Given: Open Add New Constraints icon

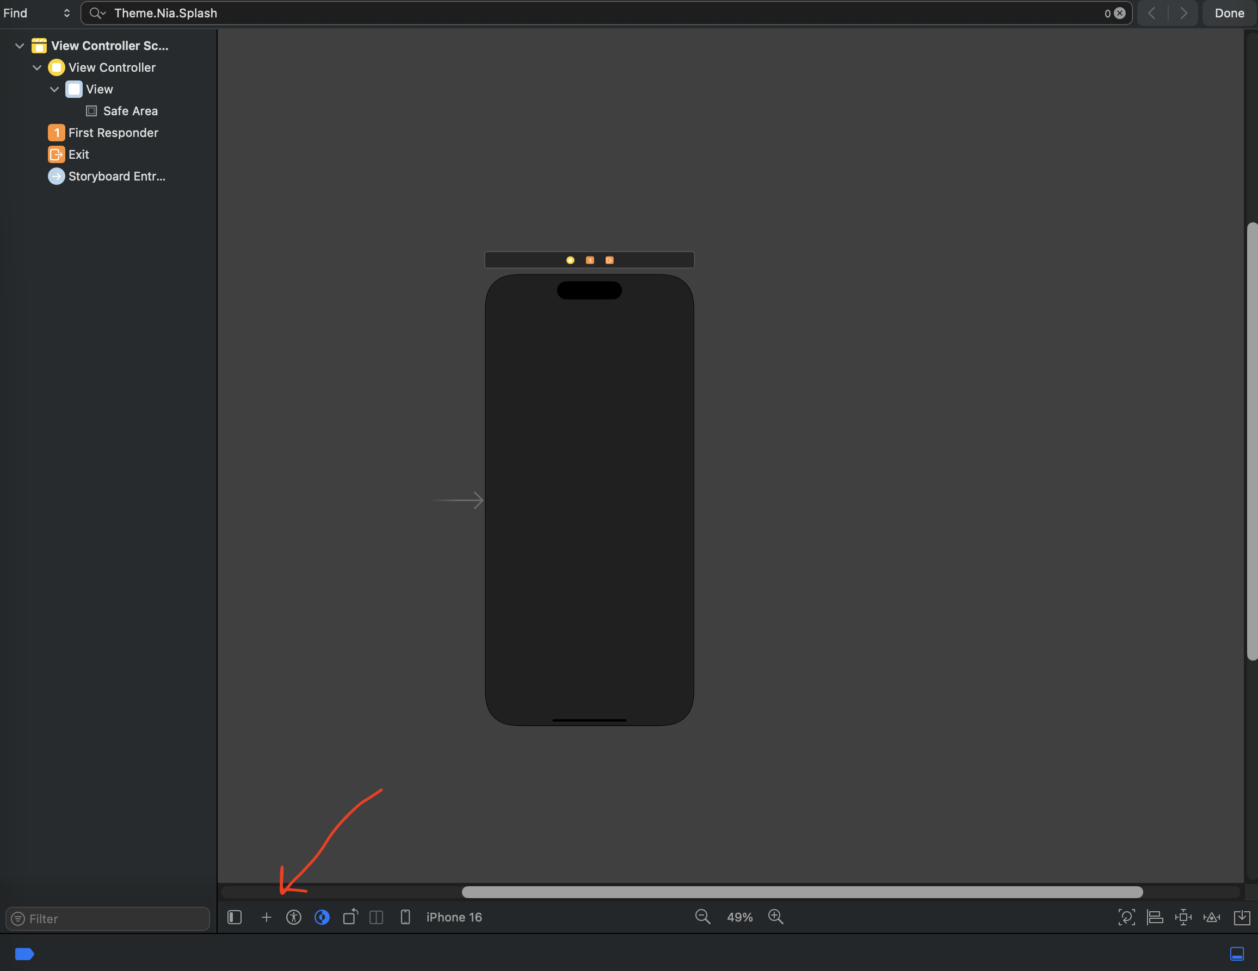Looking at the screenshot, I should 1183,918.
